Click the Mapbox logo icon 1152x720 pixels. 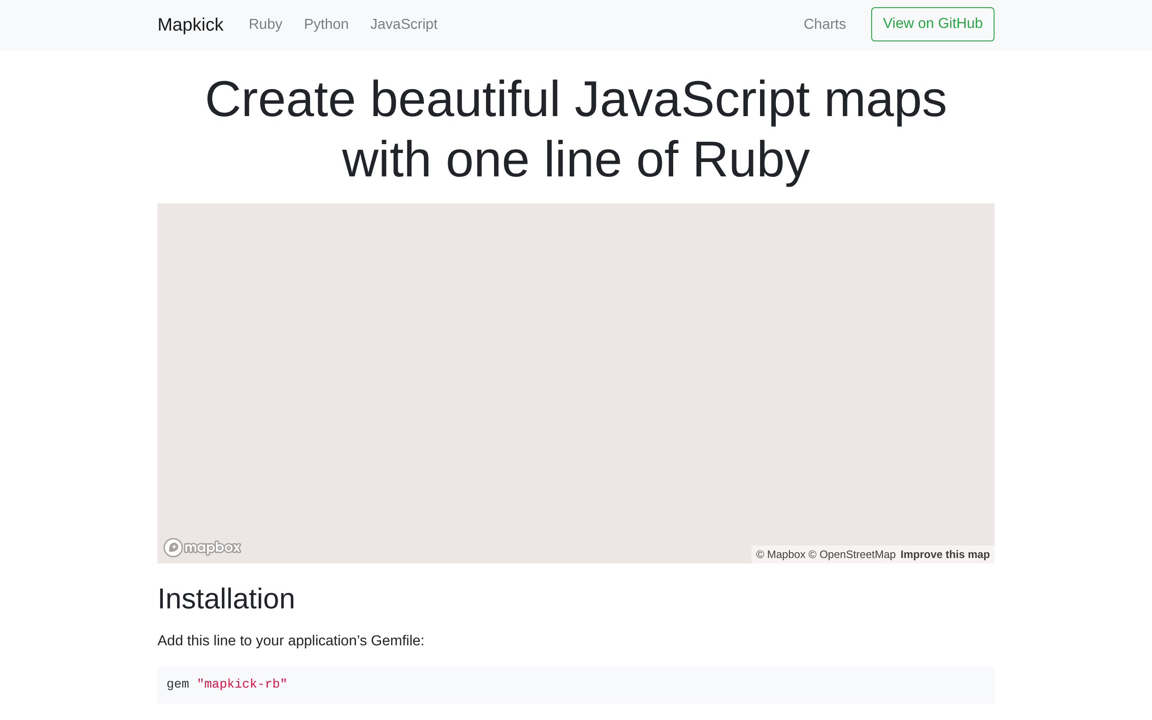click(202, 548)
